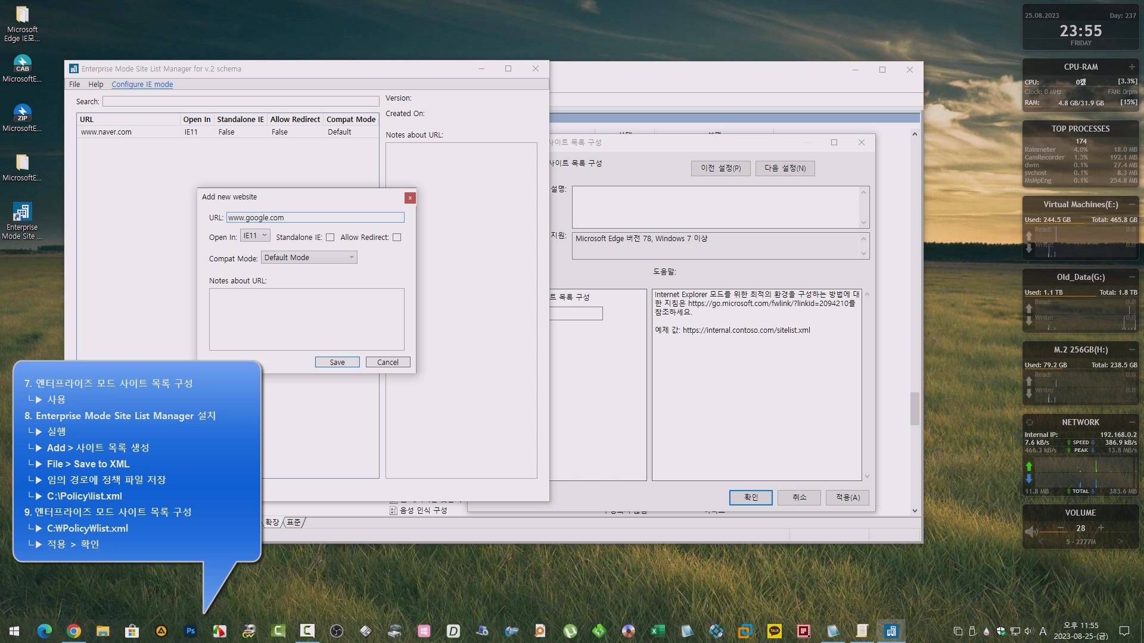Image resolution: width=1144 pixels, height=643 pixels.
Task: Collapse the Old_Data(G:) widget
Action: [x=1131, y=277]
